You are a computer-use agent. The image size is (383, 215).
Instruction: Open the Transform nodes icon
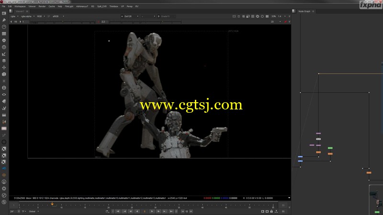point(4,67)
